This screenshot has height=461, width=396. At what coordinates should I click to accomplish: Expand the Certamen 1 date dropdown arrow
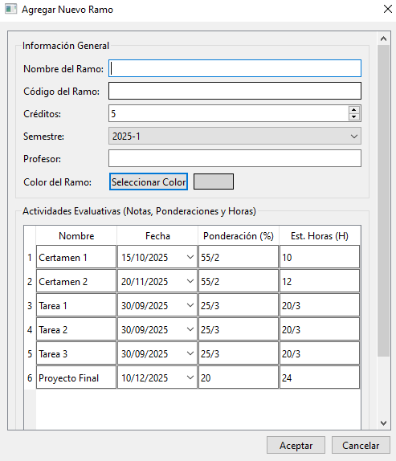click(190, 257)
